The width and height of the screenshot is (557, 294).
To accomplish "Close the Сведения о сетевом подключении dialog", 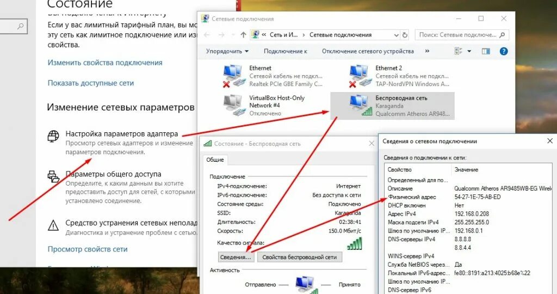I will (550, 141).
